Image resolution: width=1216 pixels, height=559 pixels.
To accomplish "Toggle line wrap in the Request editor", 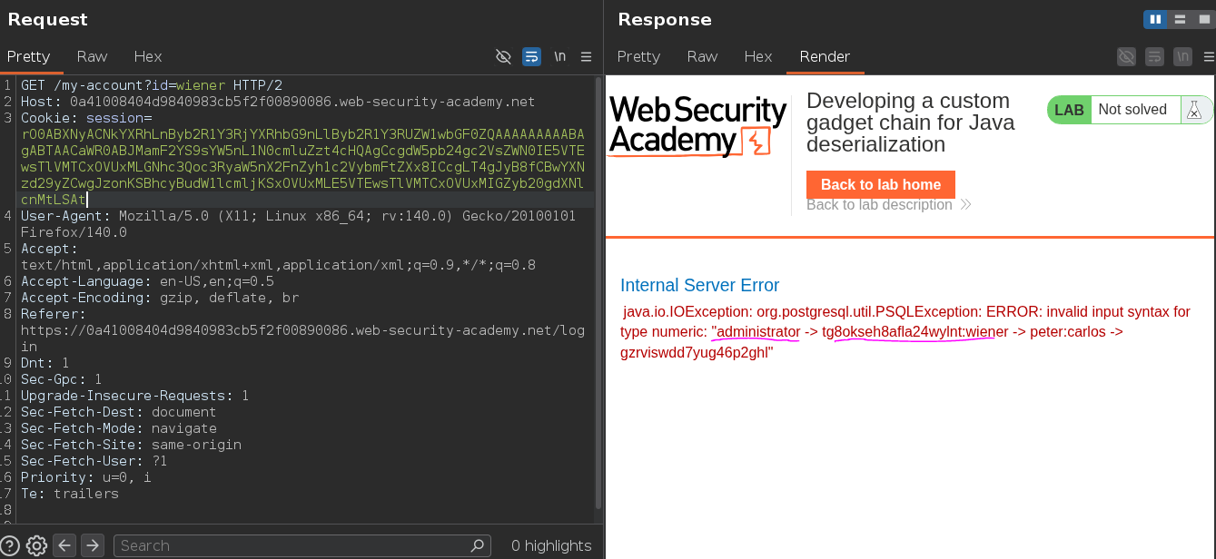I will [x=531, y=56].
